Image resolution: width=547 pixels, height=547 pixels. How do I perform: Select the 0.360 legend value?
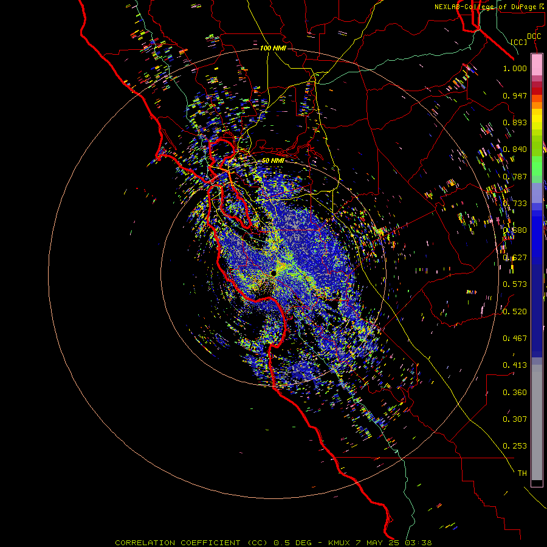(x=515, y=393)
